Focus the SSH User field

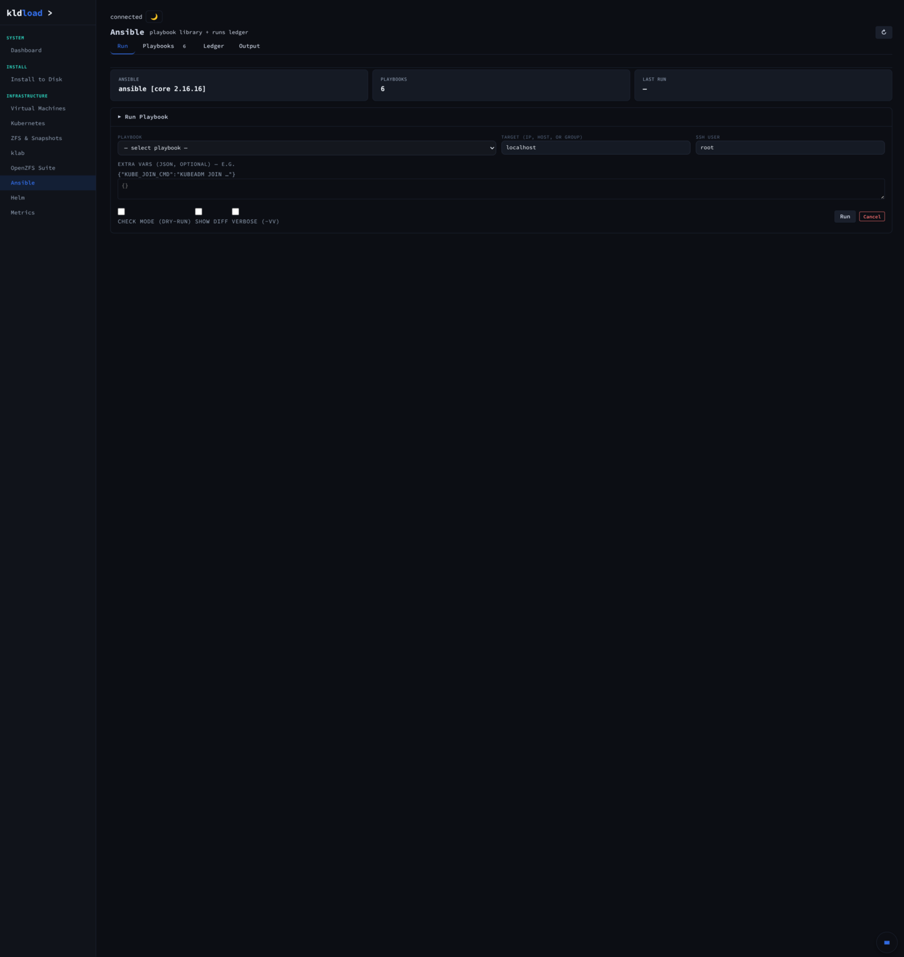tap(790, 148)
